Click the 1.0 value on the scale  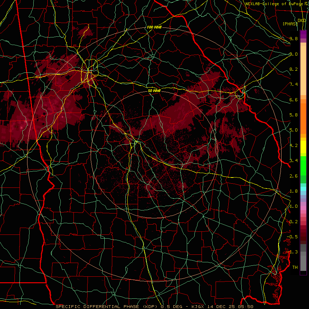click(294, 206)
